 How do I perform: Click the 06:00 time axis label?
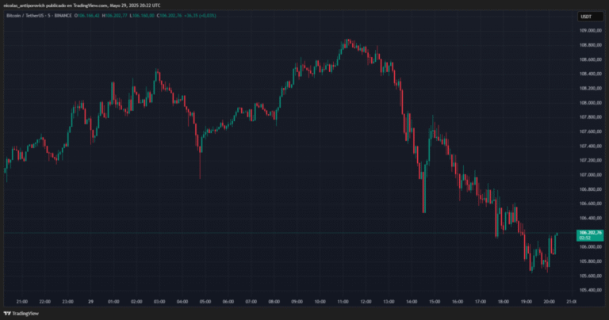click(228, 302)
